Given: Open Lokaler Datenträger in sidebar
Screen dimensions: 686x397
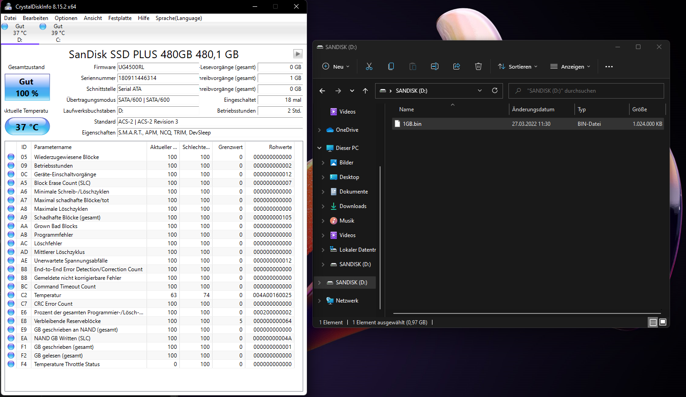Looking at the screenshot, I should pos(353,250).
